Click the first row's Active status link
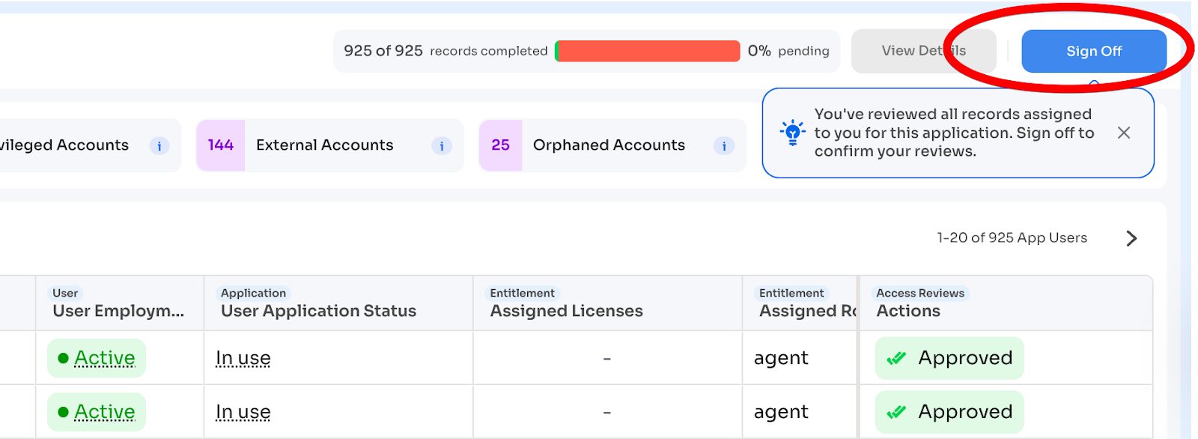The image size is (1198, 439). coord(105,358)
